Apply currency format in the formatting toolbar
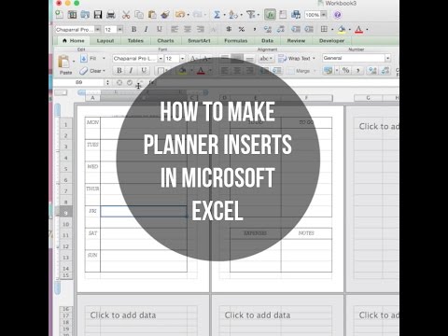This screenshot has height=336, width=448. (229, 29)
